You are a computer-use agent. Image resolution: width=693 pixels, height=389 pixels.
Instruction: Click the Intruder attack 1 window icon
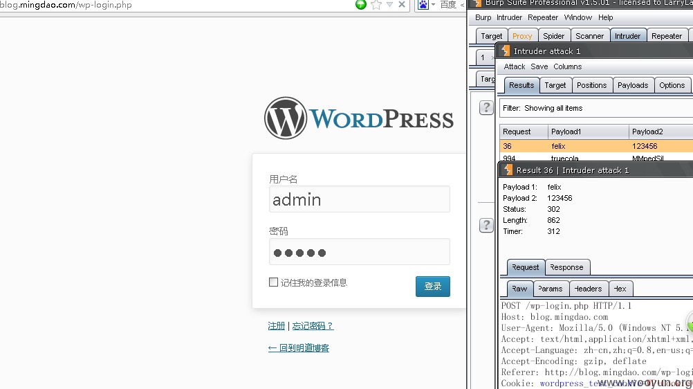(505, 51)
